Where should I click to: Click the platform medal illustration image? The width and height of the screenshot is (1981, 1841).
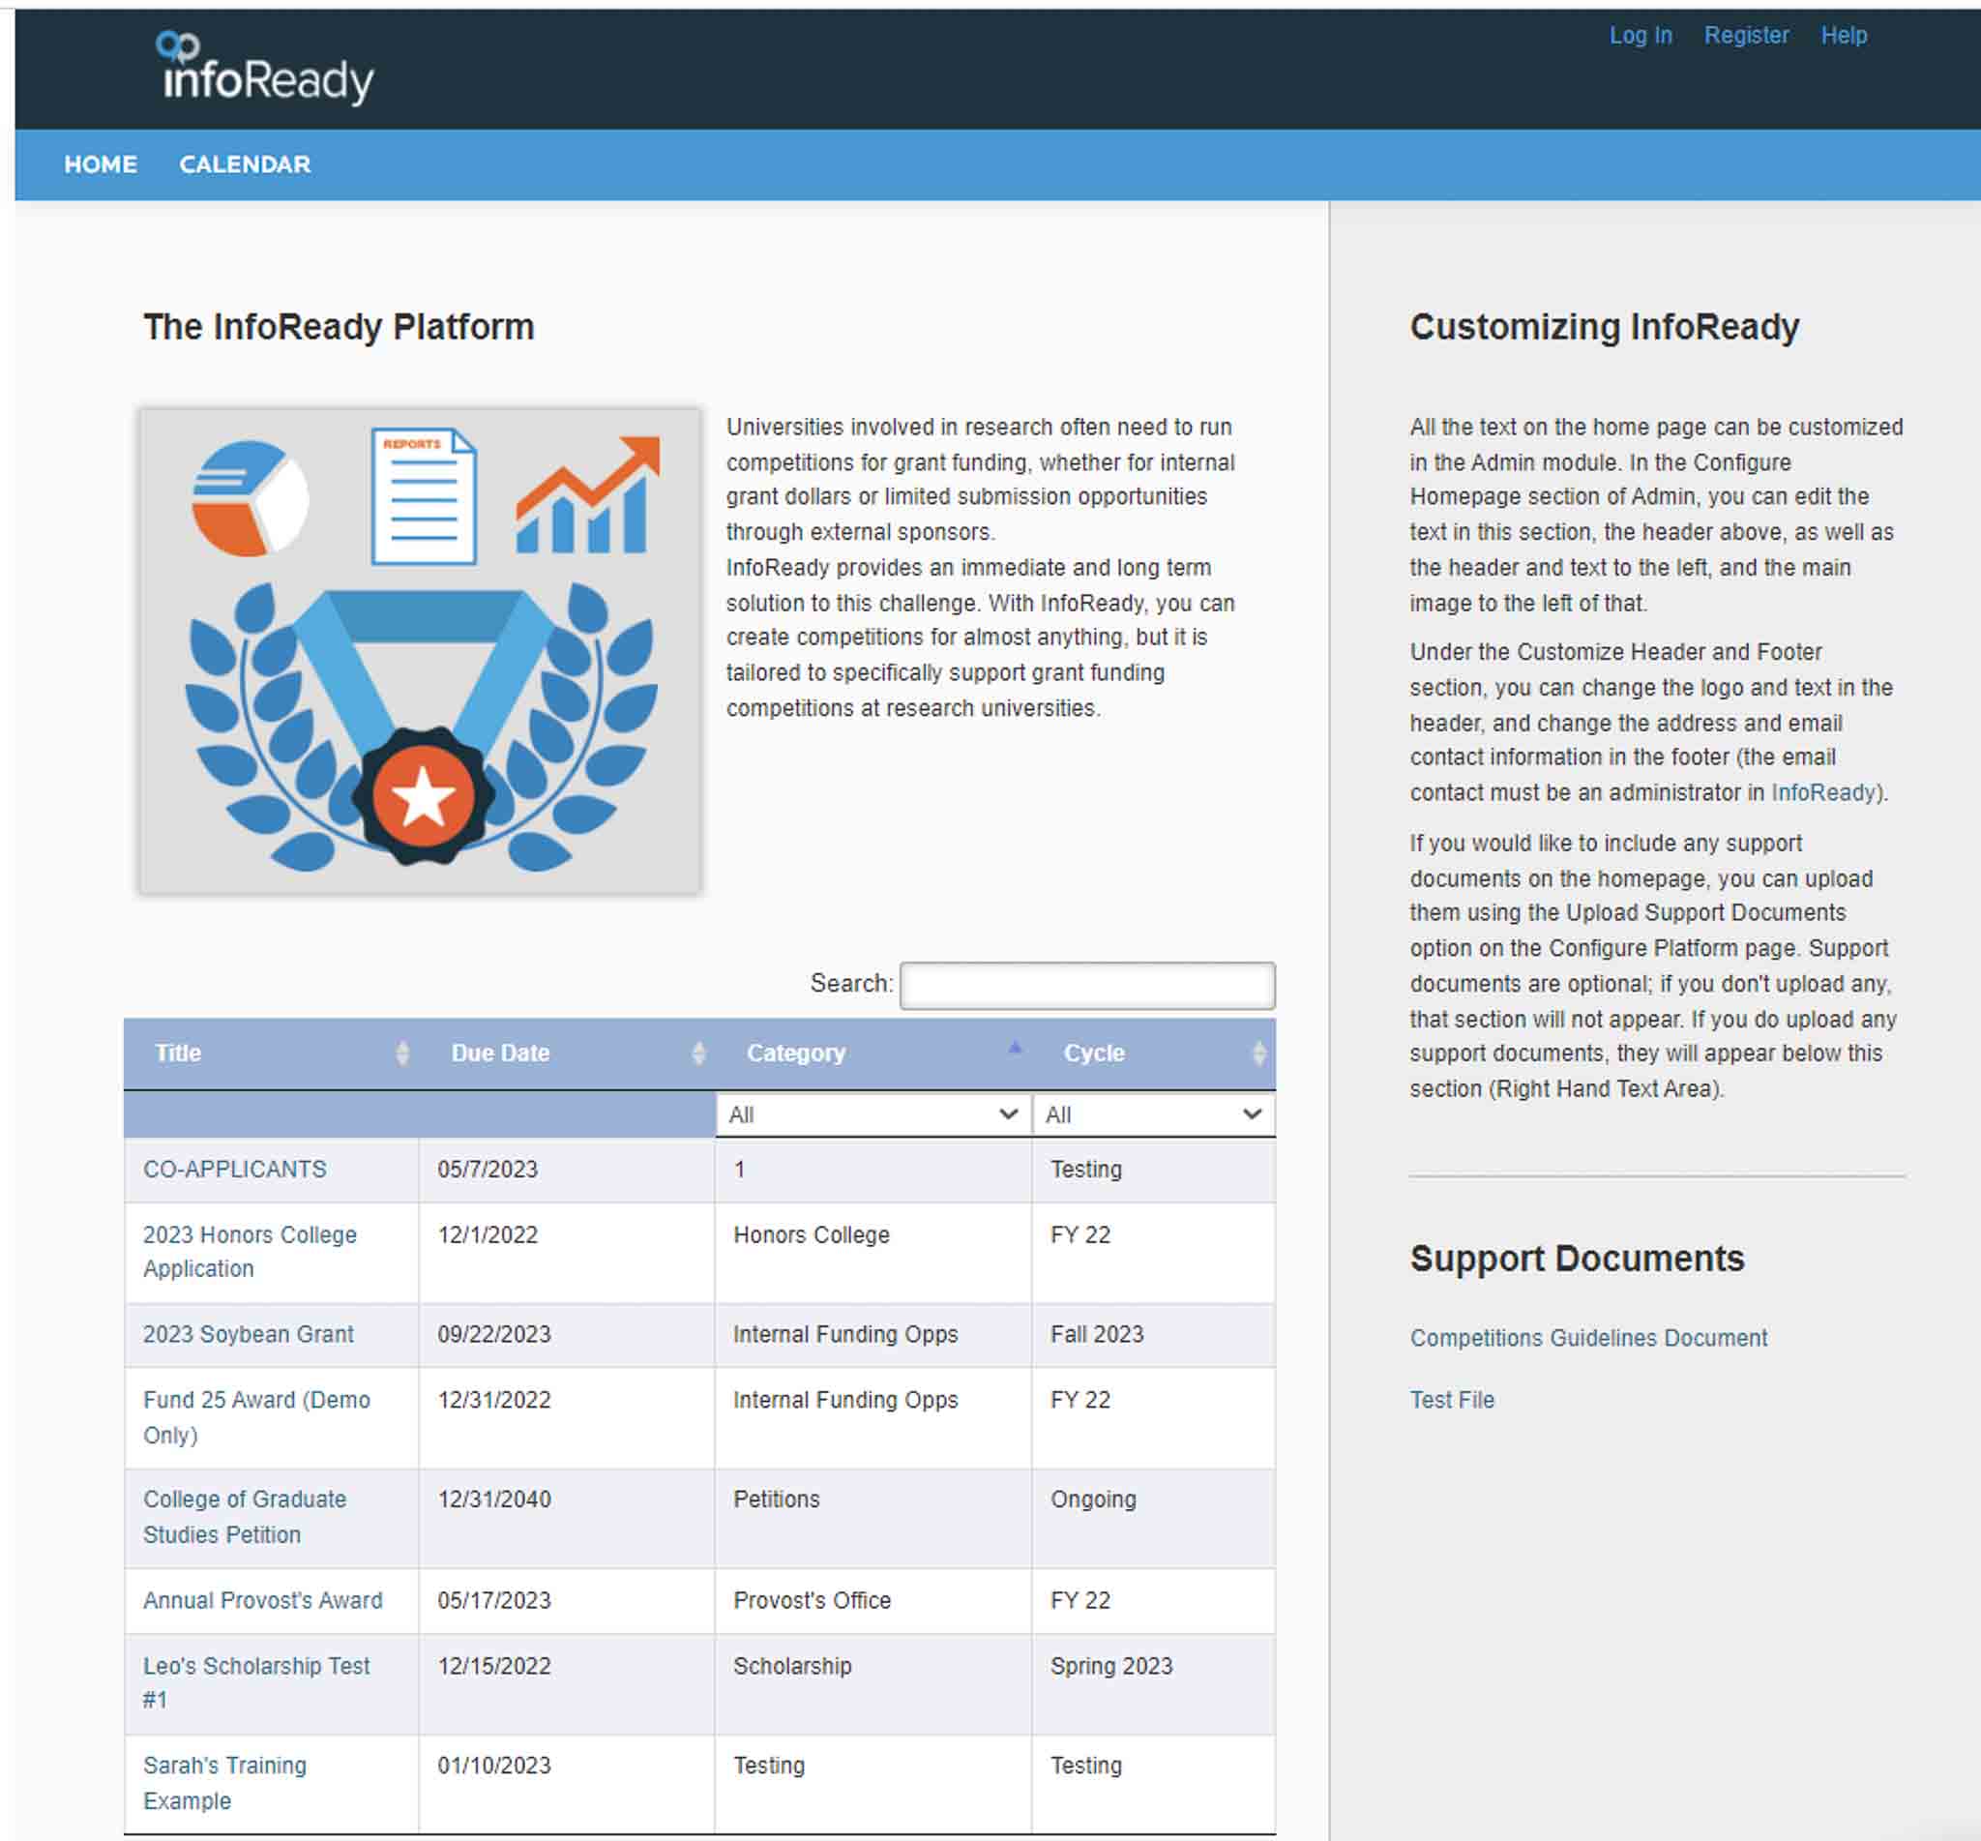click(422, 650)
